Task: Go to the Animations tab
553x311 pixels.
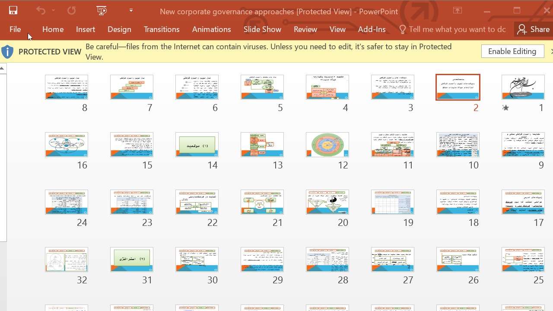Action: (212, 29)
